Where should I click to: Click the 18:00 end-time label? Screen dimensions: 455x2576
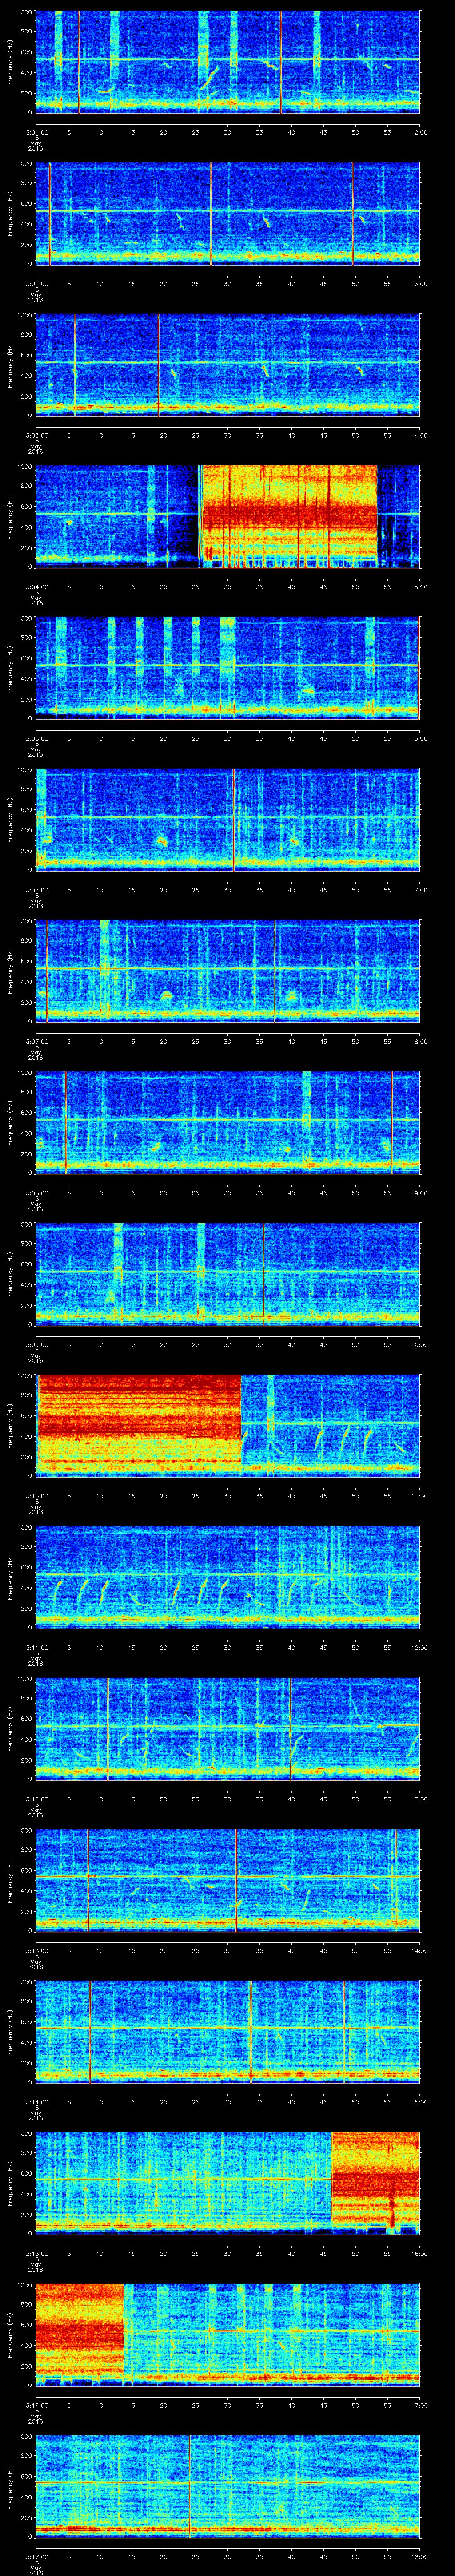(x=419, y=2557)
